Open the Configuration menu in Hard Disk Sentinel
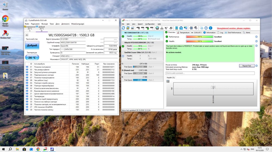This screenshot has width=272, height=152. [x=150, y=24]
